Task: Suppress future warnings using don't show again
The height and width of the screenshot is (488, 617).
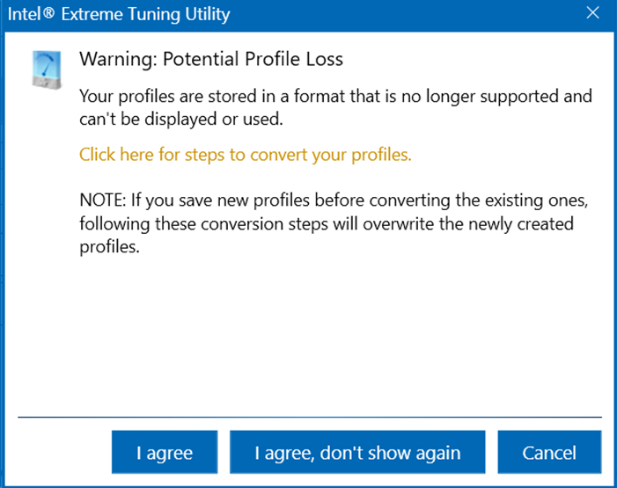Action: (x=357, y=452)
